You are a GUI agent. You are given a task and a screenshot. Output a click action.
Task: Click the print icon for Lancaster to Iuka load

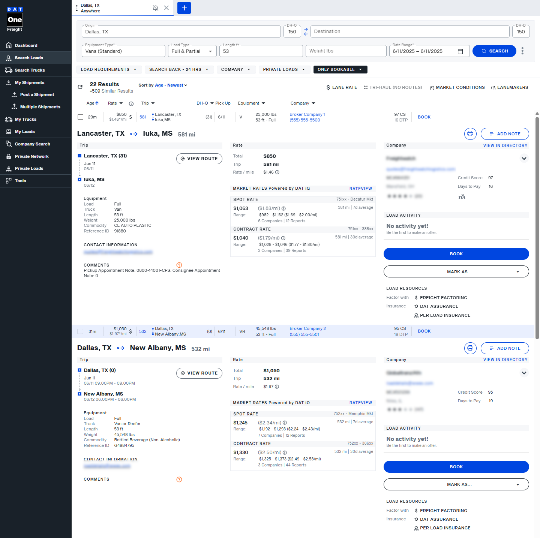[x=470, y=134]
